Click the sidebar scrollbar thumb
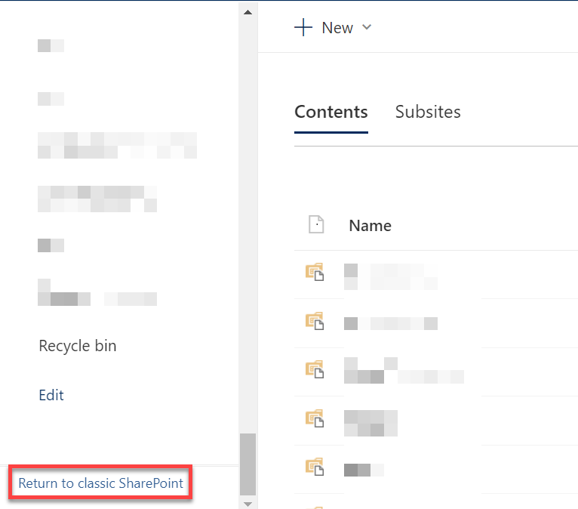 point(247,462)
